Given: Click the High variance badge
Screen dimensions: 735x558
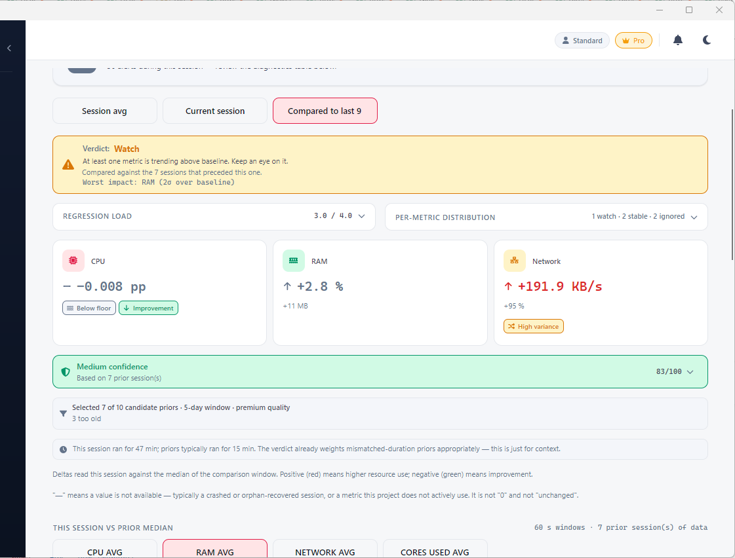Looking at the screenshot, I should [534, 326].
